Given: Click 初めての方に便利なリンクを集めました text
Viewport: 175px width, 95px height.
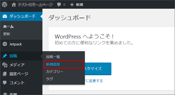Looking at the screenshot, I should (x=94, y=43).
